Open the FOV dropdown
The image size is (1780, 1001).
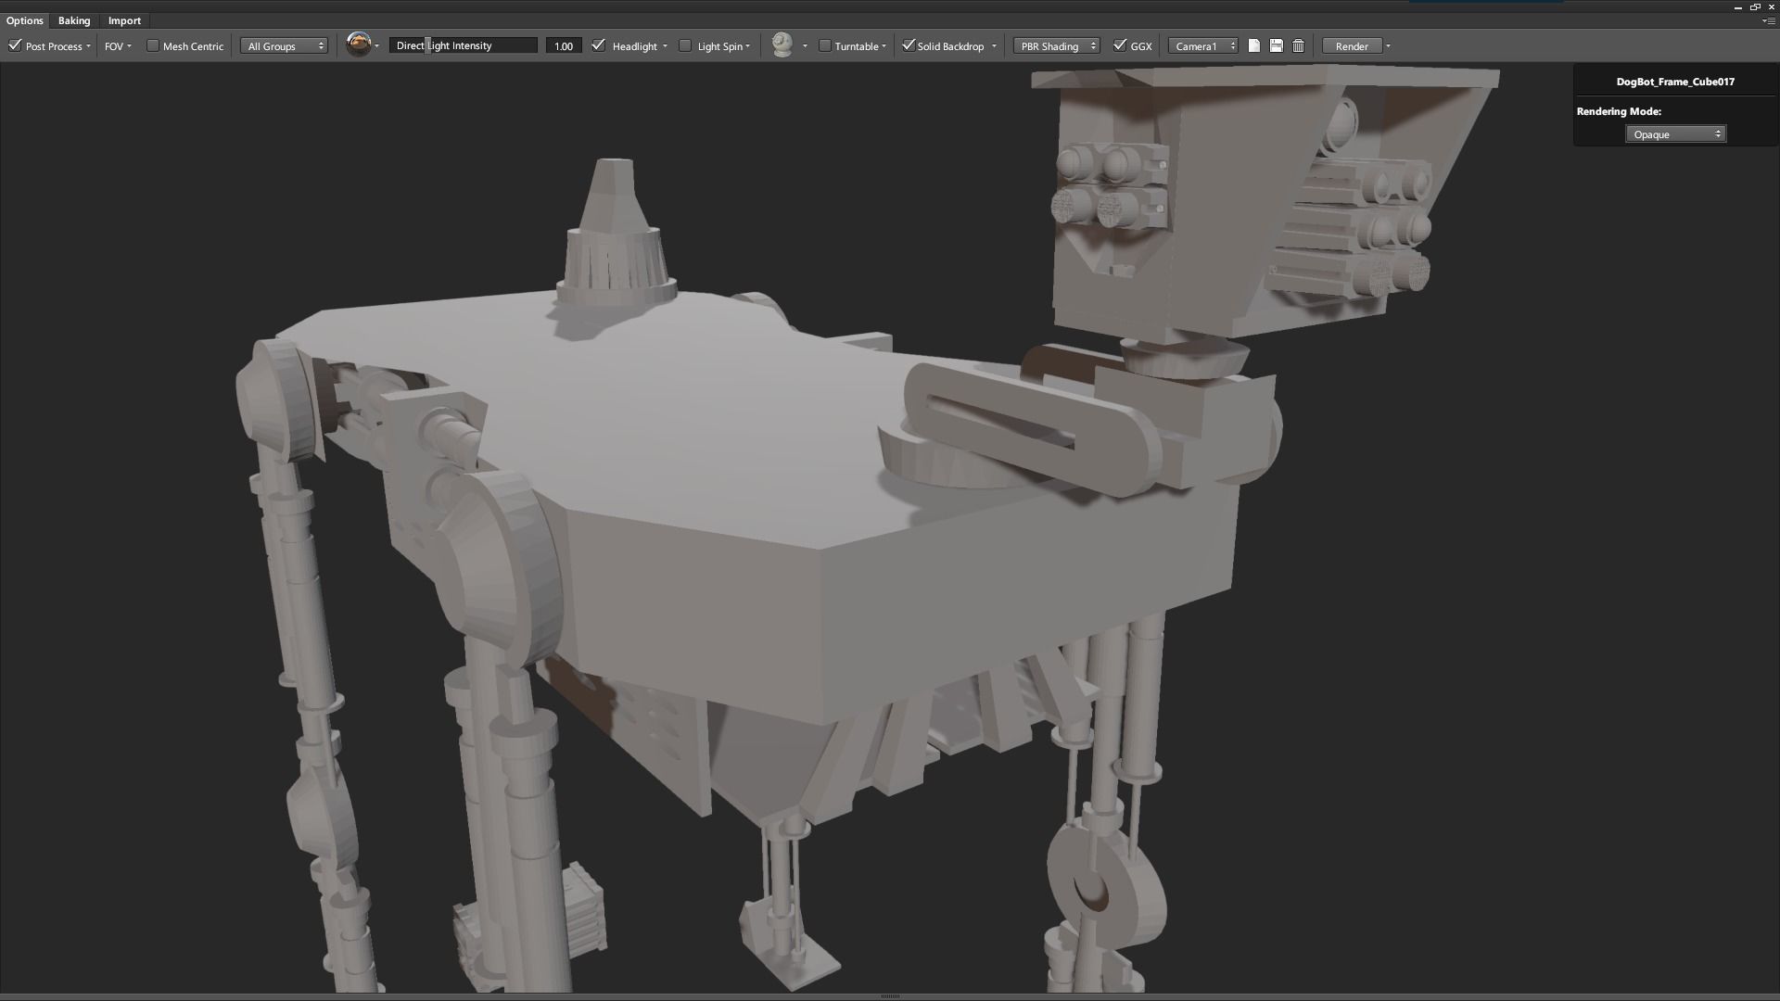pyautogui.click(x=118, y=46)
